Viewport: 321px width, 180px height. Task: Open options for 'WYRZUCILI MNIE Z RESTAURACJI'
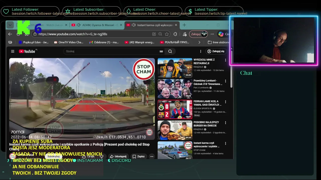(x=225, y=60)
